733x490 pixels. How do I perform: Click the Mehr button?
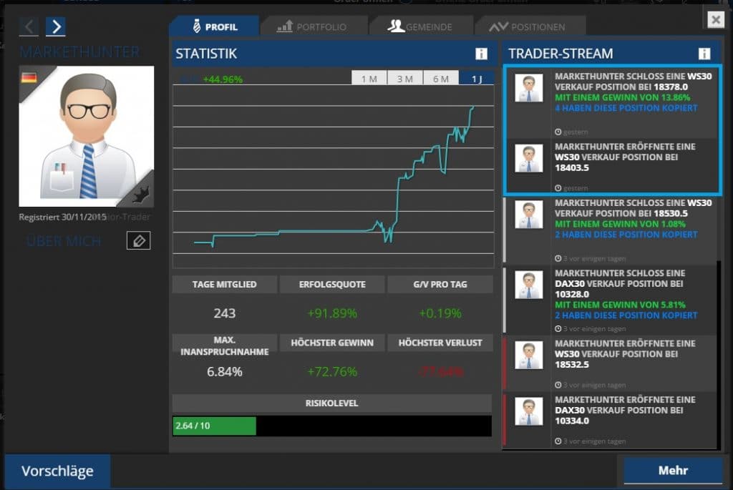click(x=673, y=470)
